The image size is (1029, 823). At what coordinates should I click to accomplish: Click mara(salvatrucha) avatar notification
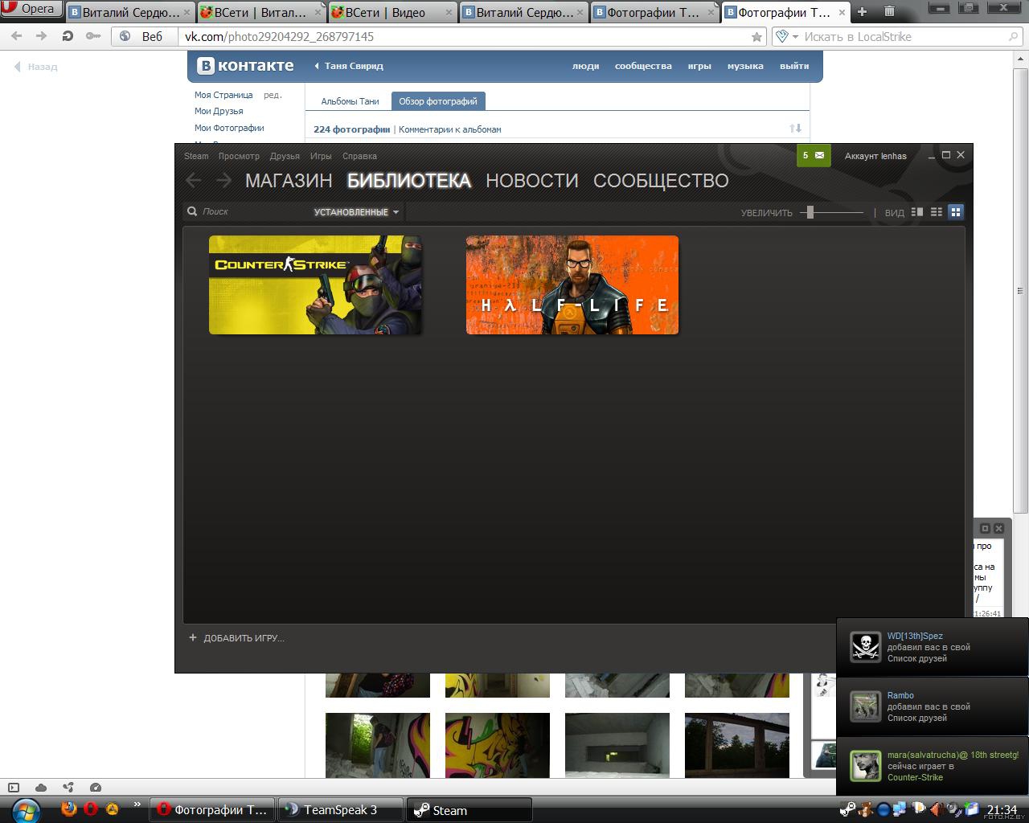(866, 766)
